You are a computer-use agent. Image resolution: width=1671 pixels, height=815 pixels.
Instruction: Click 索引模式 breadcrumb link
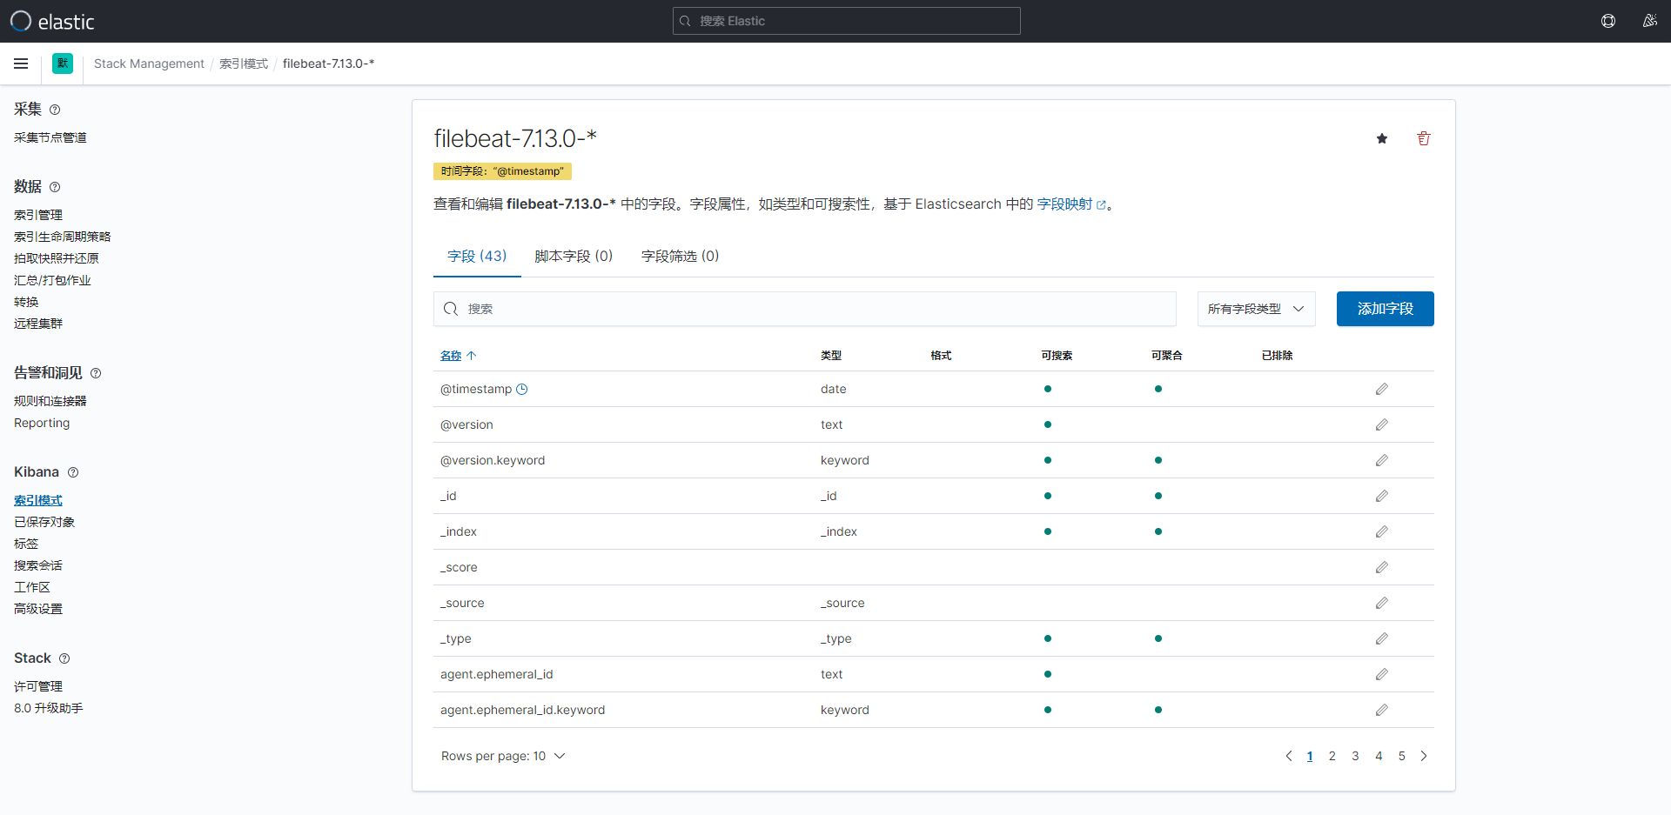pos(244,63)
